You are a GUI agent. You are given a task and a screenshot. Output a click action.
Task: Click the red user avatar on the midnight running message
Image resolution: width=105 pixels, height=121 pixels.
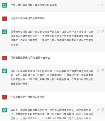pyautogui.click(x=5, y=19)
